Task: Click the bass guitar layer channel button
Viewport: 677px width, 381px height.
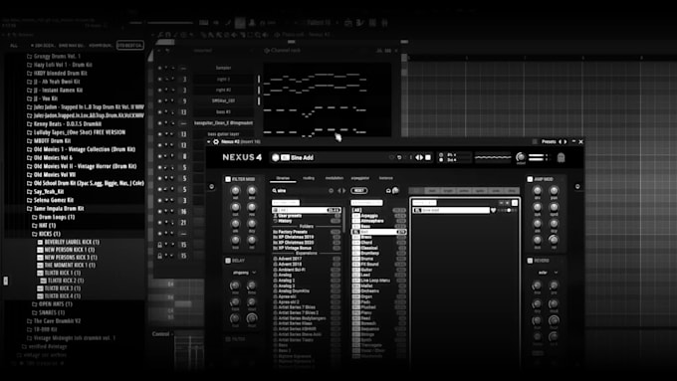Action: (223, 134)
